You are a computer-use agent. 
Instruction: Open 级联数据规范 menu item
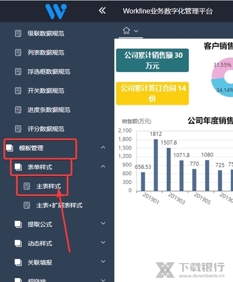pyautogui.click(x=46, y=33)
